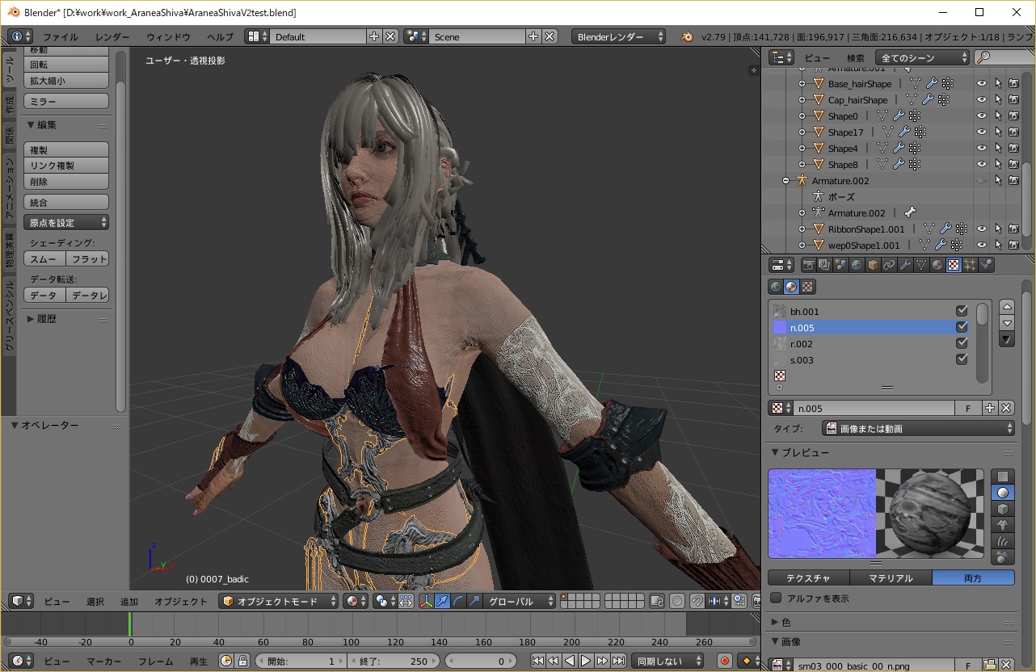
Task: Open the レンダー menu
Action: point(112,36)
